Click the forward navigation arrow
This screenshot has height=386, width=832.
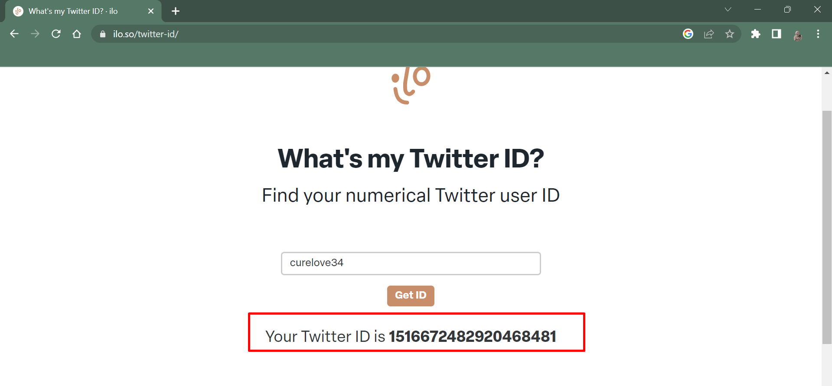35,34
